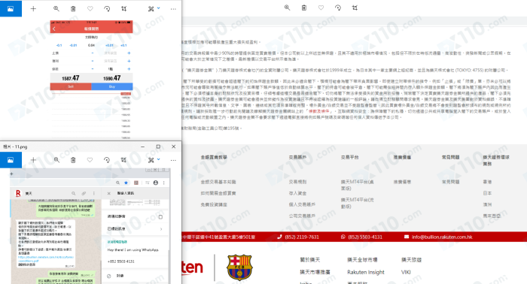
Task: Click phone number (852) 2119-7631 in red bar
Action: click(301, 237)
